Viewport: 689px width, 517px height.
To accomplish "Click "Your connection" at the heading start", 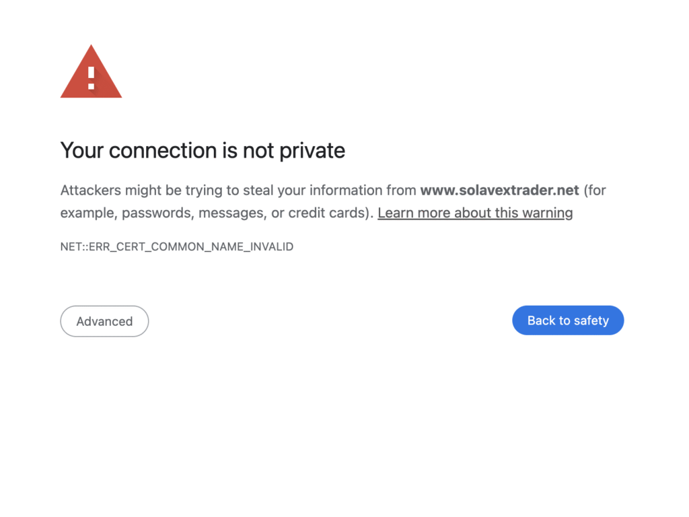I will [131, 150].
